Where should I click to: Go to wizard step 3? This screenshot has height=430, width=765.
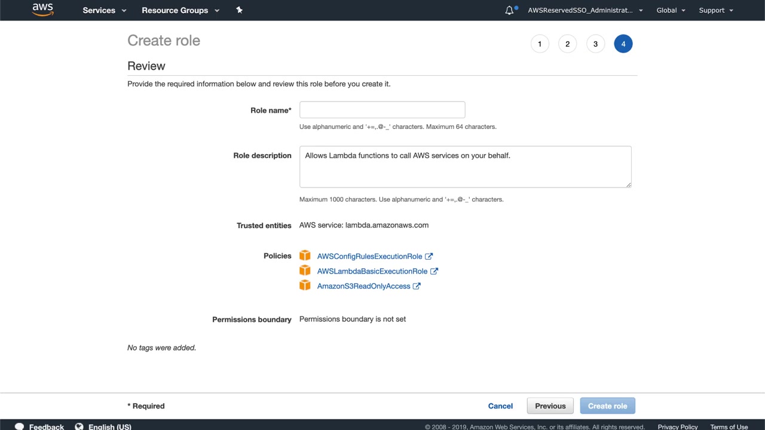pyautogui.click(x=595, y=44)
